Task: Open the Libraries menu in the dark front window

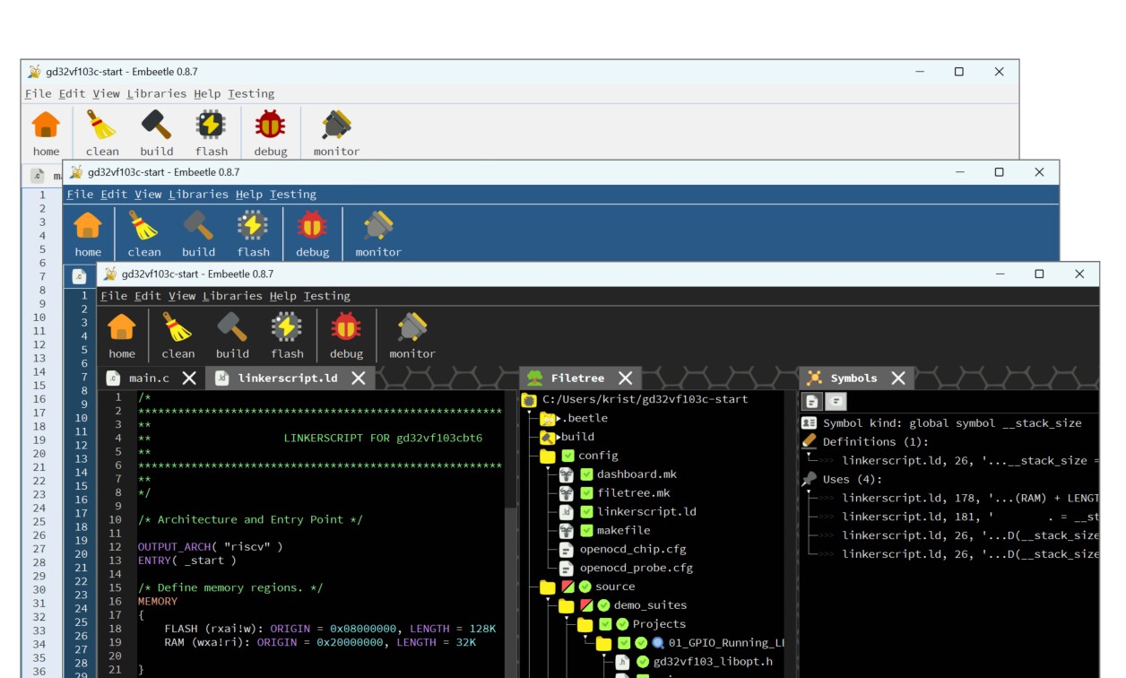Action: [x=232, y=296]
